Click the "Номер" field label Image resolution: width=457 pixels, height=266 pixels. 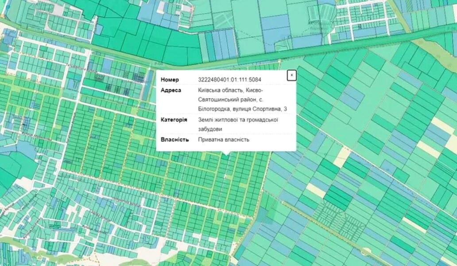tap(170, 80)
